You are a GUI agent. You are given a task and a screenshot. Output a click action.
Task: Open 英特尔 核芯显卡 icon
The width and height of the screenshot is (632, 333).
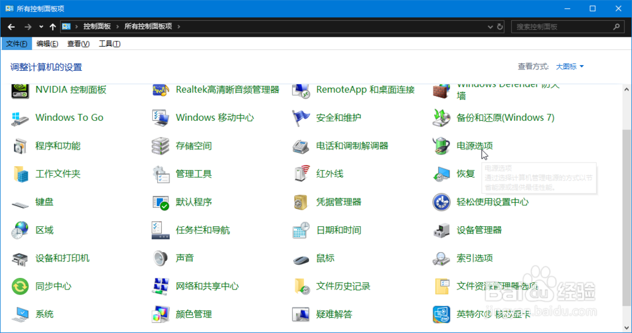(x=441, y=314)
